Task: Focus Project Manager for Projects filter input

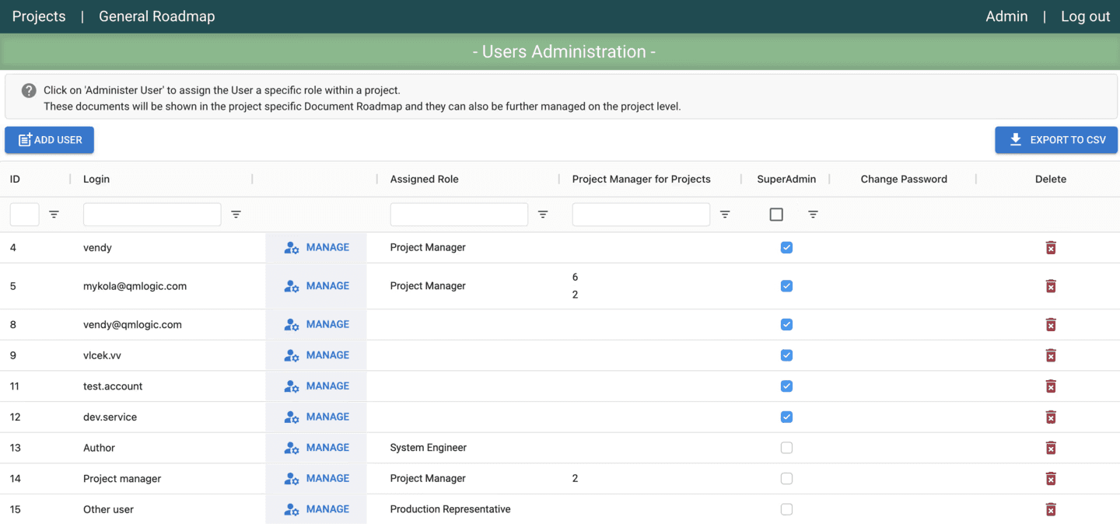Action: (641, 214)
